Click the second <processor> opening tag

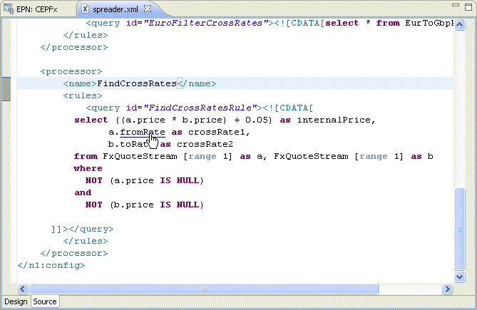(71, 71)
